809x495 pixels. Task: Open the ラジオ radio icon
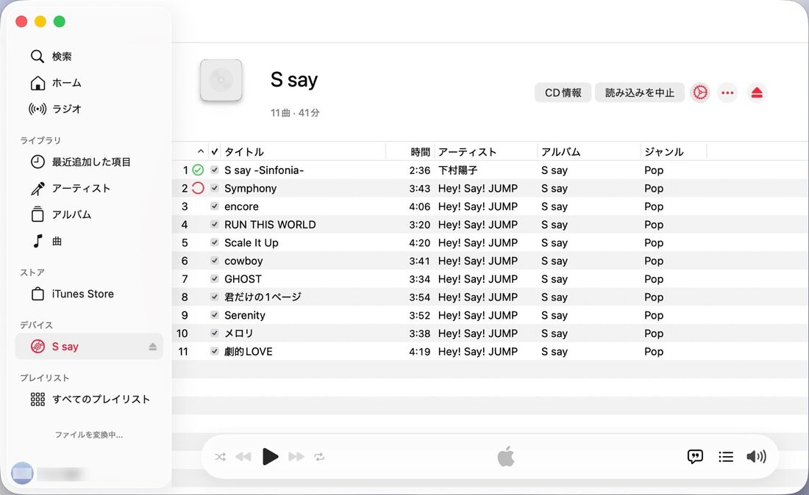(38, 109)
